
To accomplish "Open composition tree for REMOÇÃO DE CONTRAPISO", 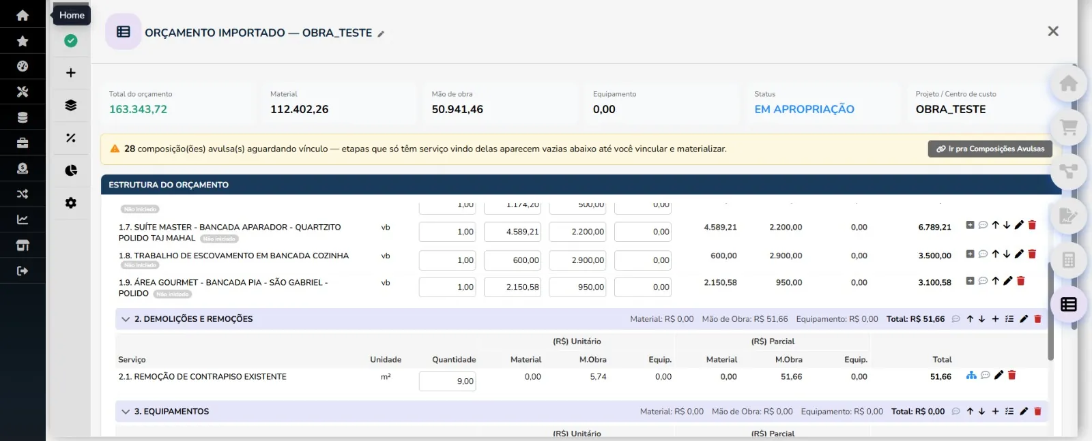I will point(971,375).
